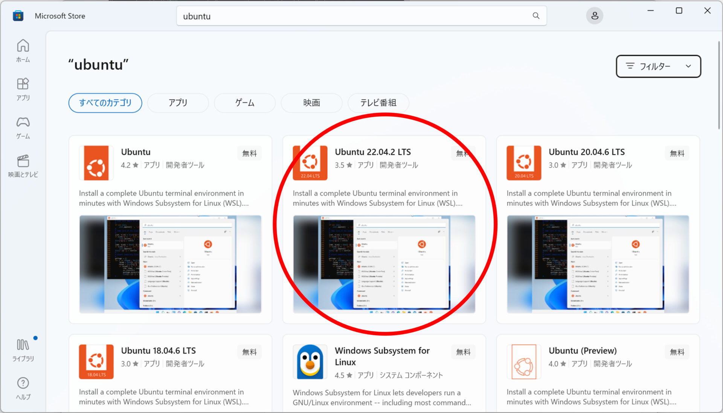The image size is (723, 413).
Task: Click the システム コンポーネント category text
Action: click(411, 375)
